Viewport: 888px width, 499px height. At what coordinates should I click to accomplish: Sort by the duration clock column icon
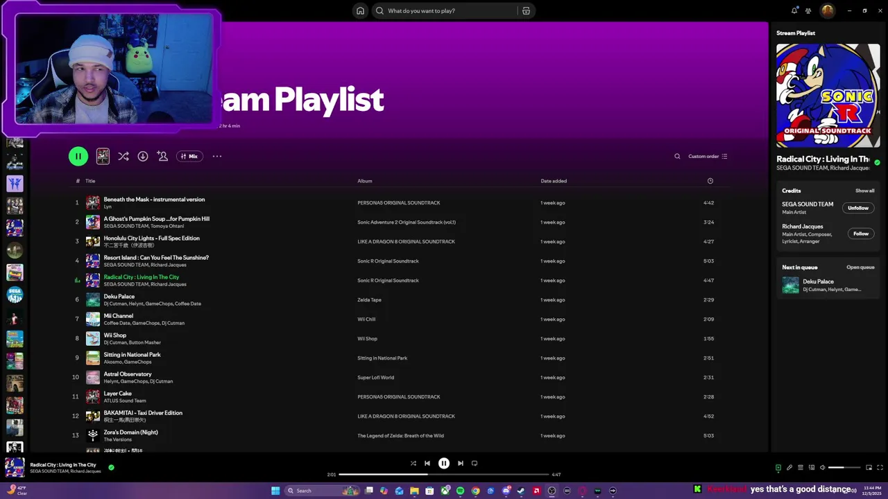click(x=710, y=181)
